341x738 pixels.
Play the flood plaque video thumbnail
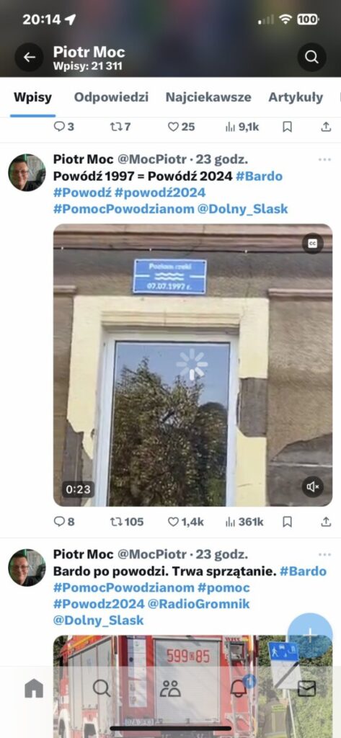(192, 365)
